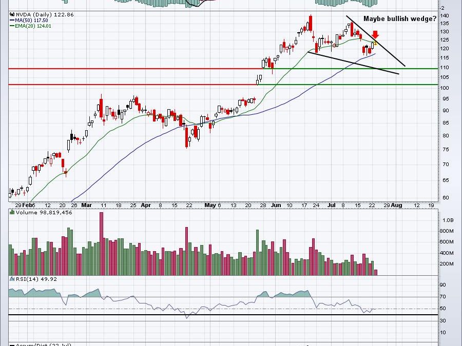
Task: Click the 30 level on the RSI axis
Action: coord(443,321)
